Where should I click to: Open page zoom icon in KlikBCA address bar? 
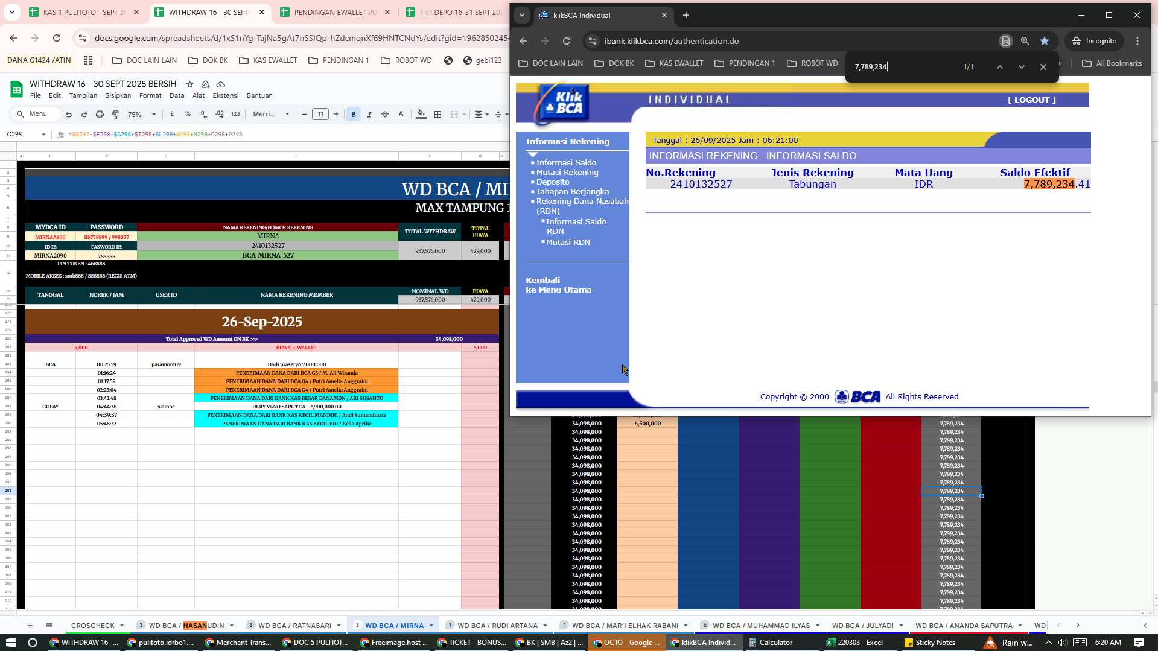[x=1025, y=41]
